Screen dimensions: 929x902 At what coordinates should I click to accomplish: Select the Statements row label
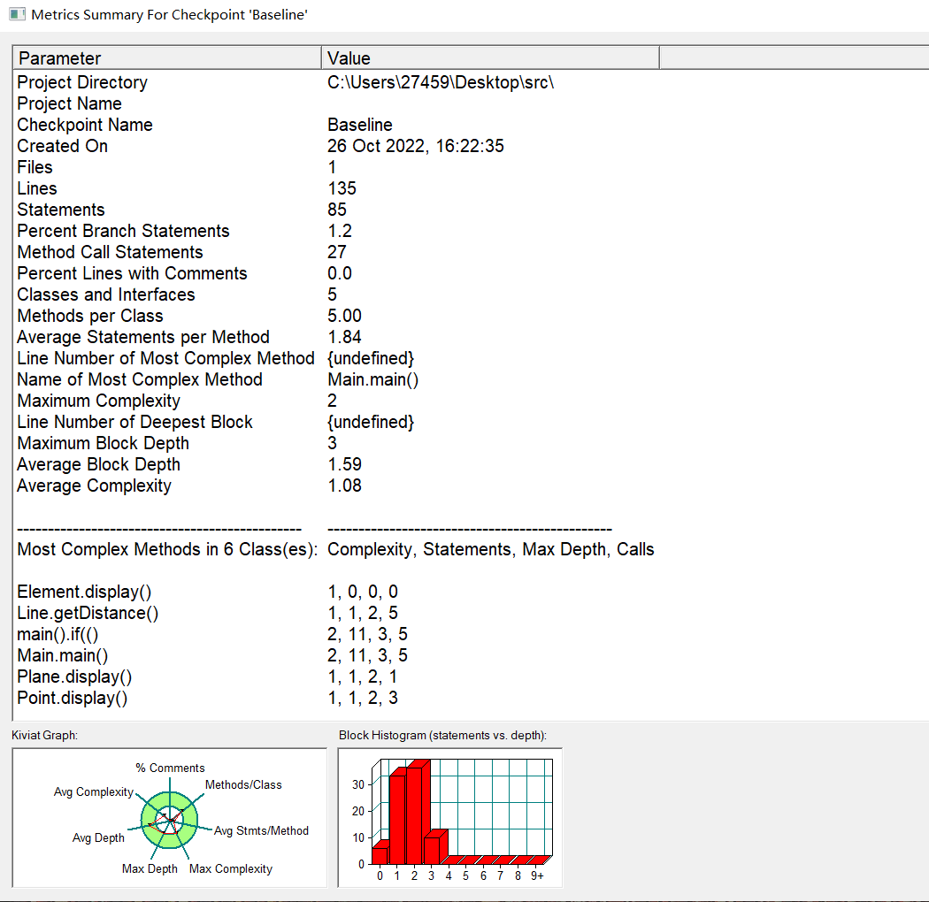click(x=61, y=210)
